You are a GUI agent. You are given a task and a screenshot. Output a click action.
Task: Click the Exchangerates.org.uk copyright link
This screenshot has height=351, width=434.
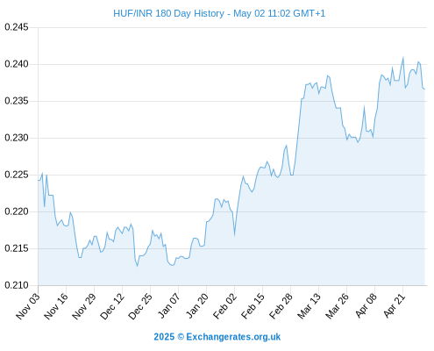[x=217, y=337]
